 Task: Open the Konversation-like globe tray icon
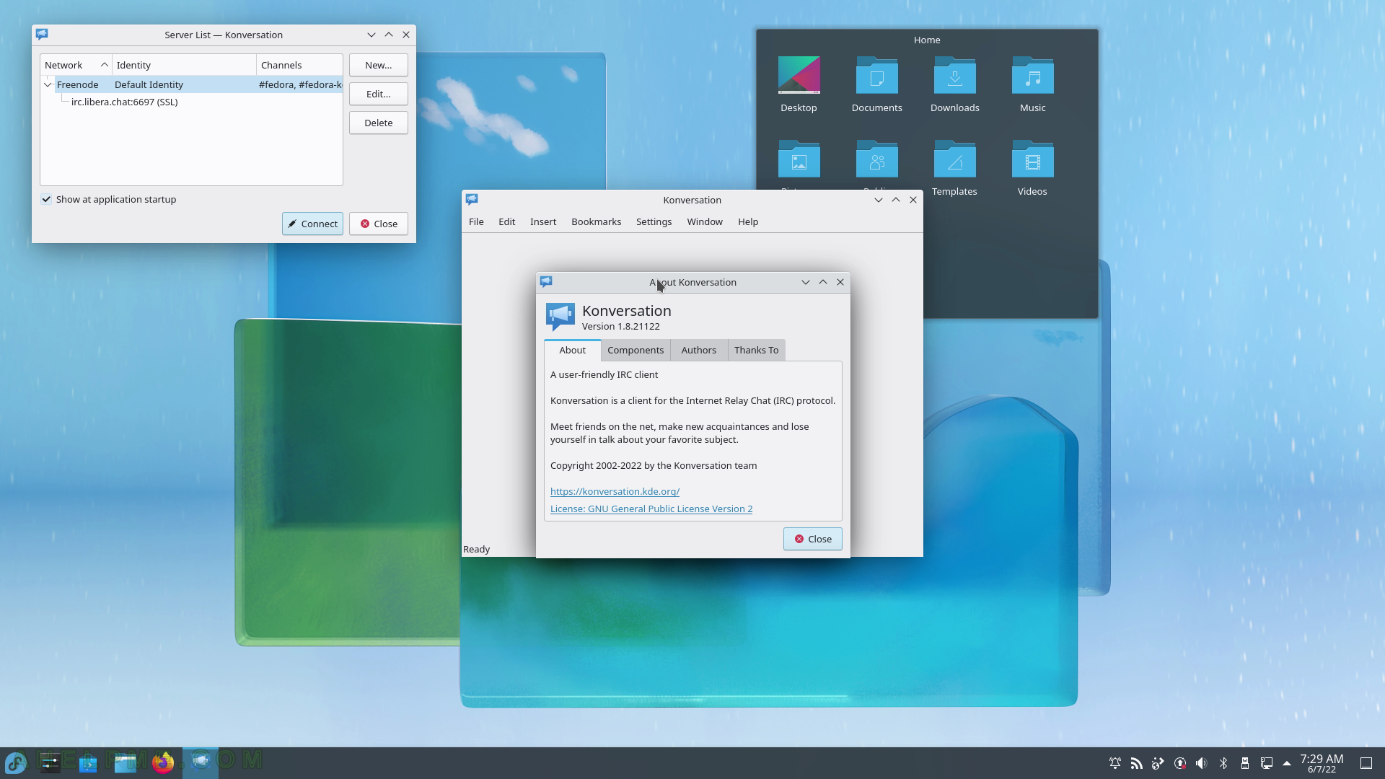pyautogui.click(x=1158, y=763)
